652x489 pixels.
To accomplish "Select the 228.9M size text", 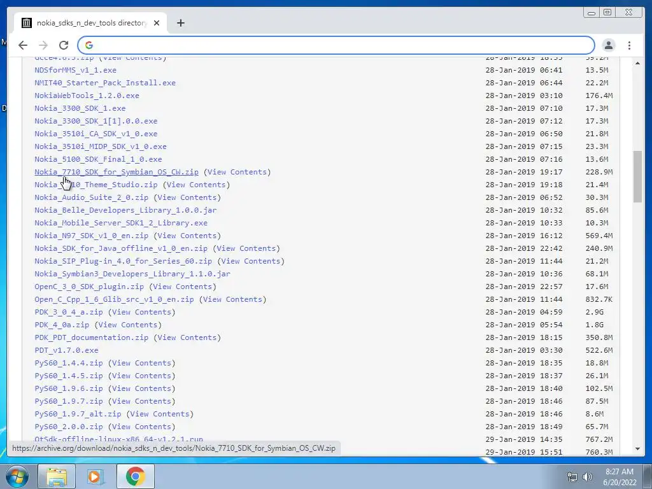I will 599,172.
